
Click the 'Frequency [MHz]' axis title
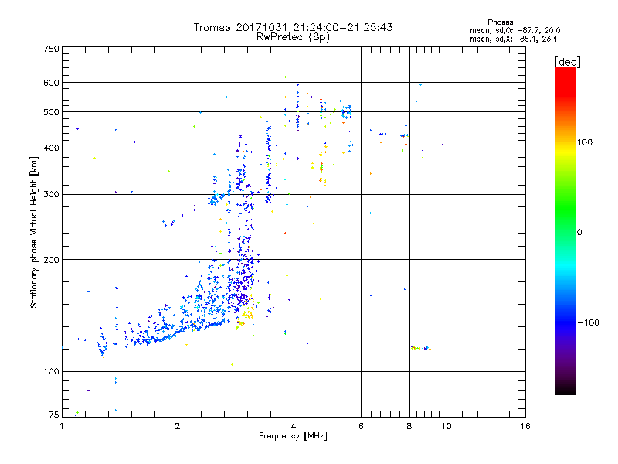pos(293,436)
